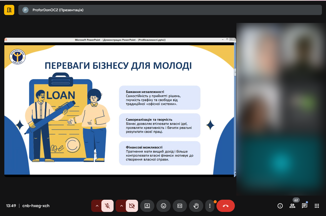Expand video settings chevron beside camera
Viewport: 326px width, 216px height.
coord(121,206)
